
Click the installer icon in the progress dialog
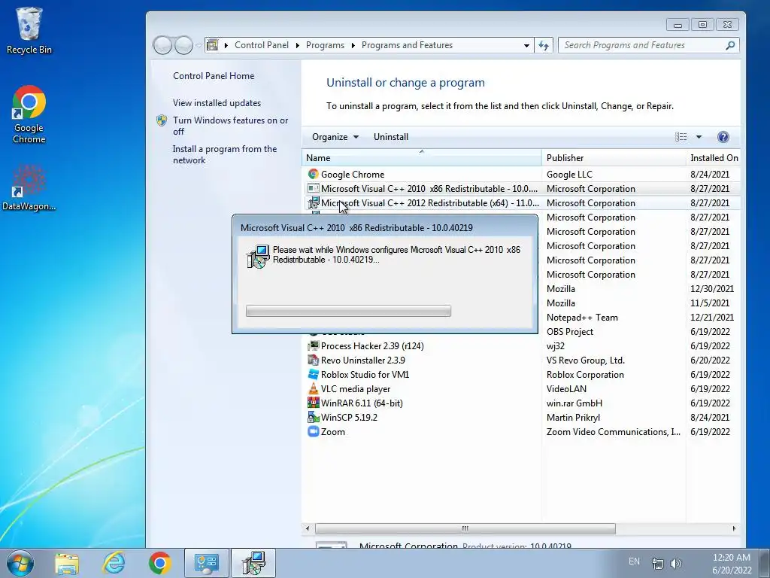(258, 257)
